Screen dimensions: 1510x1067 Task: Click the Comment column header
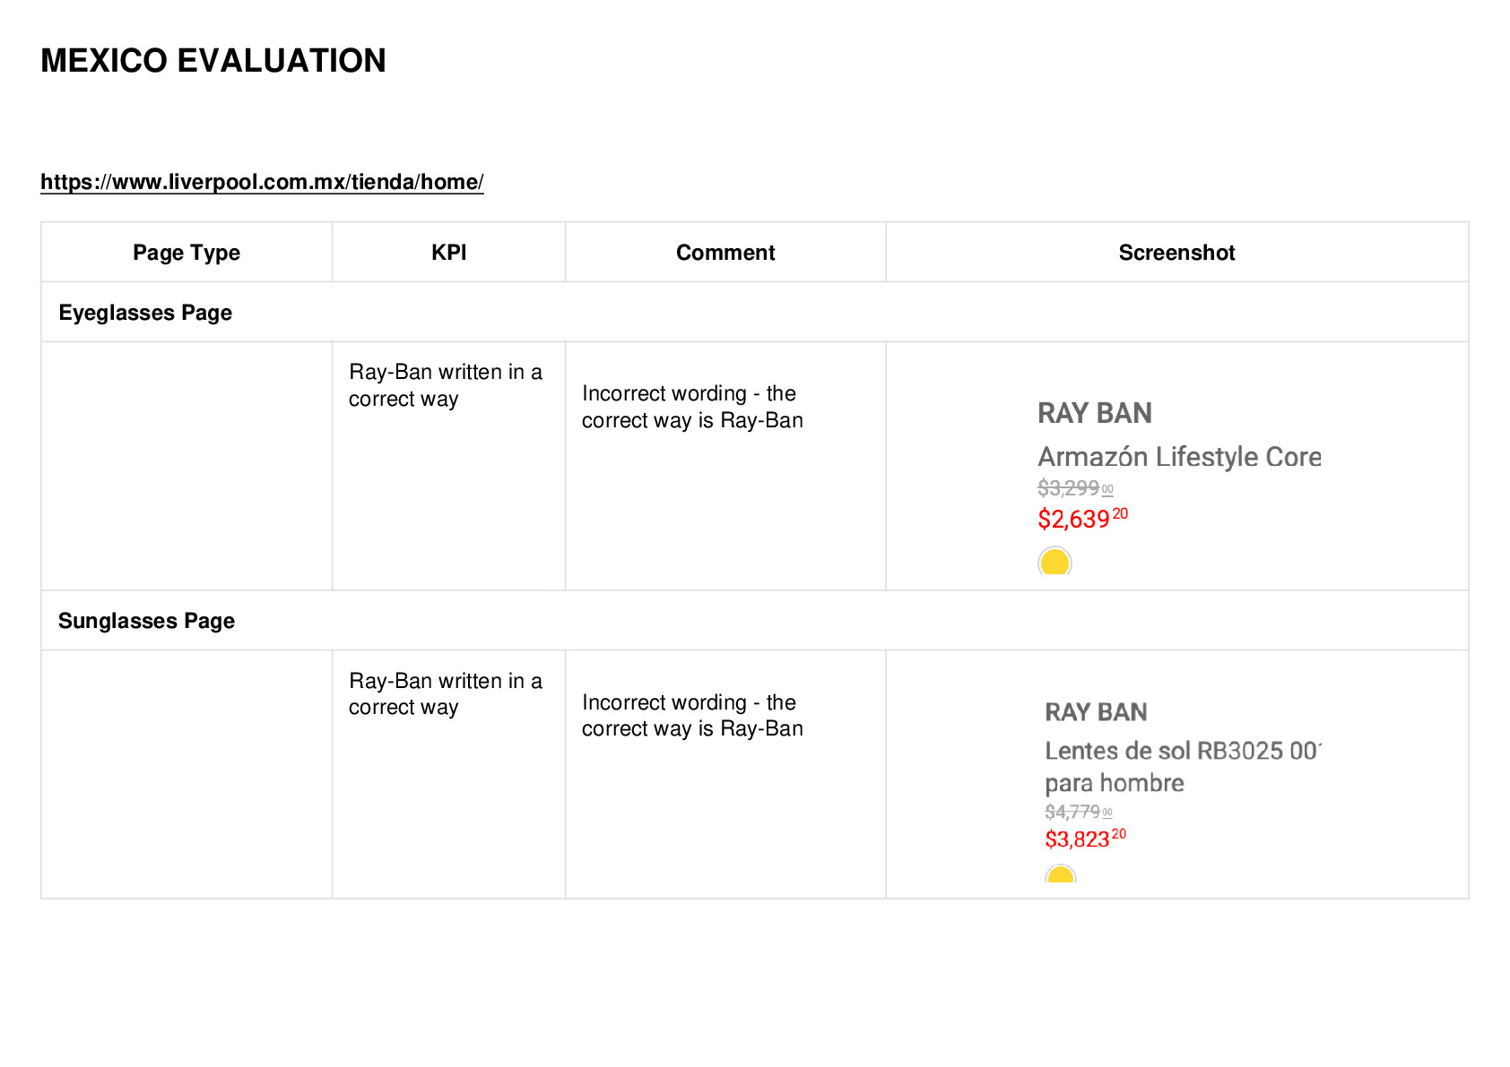coord(725,253)
